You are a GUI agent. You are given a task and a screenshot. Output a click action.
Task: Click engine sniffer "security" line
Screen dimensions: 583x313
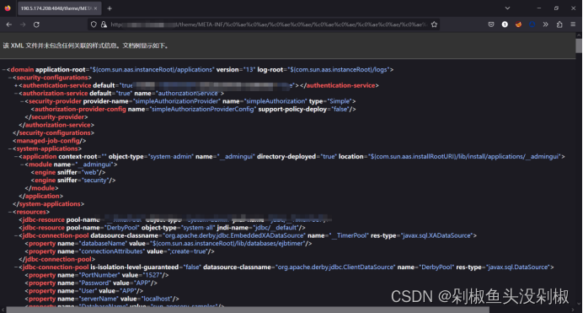point(73,181)
